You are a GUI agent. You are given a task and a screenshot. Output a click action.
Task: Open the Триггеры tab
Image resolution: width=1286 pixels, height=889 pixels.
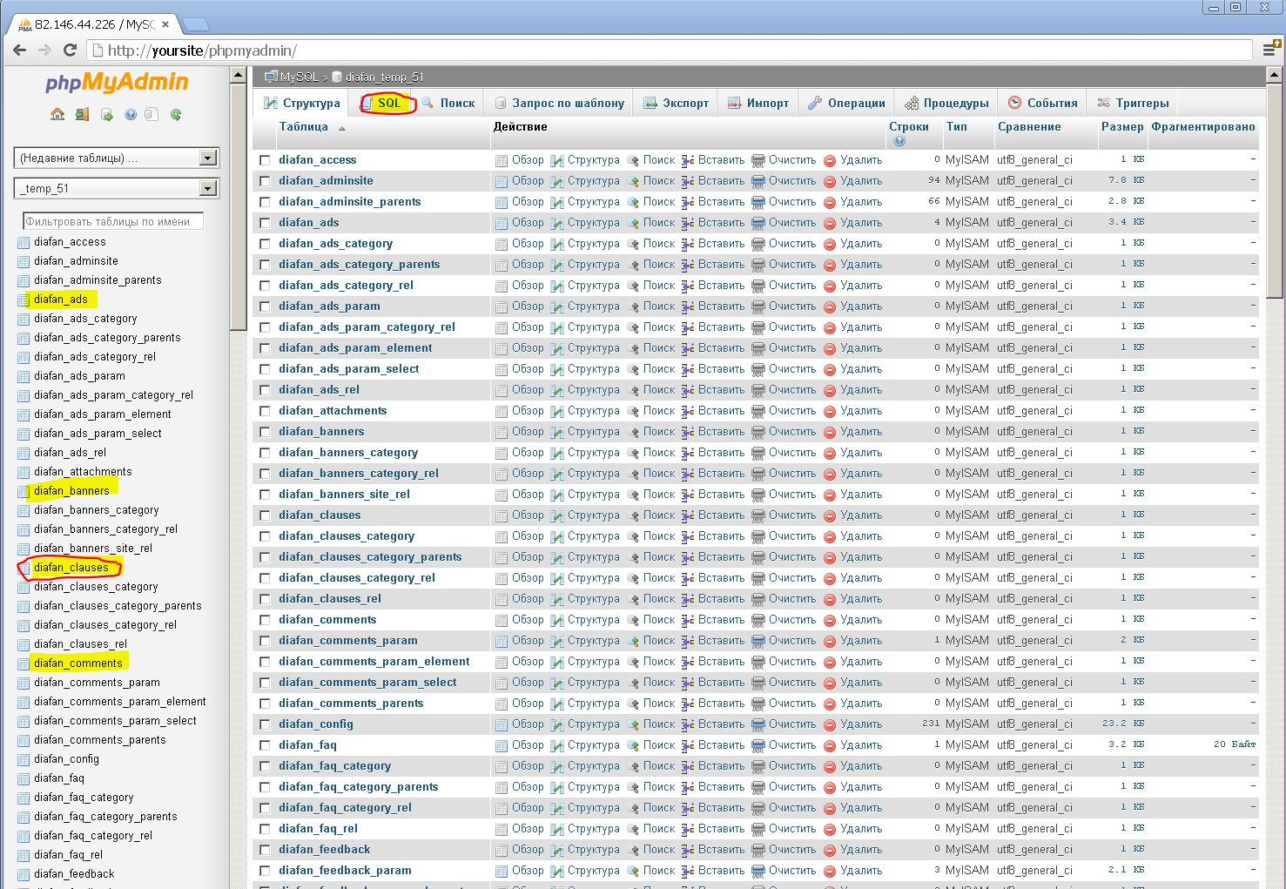(1133, 103)
